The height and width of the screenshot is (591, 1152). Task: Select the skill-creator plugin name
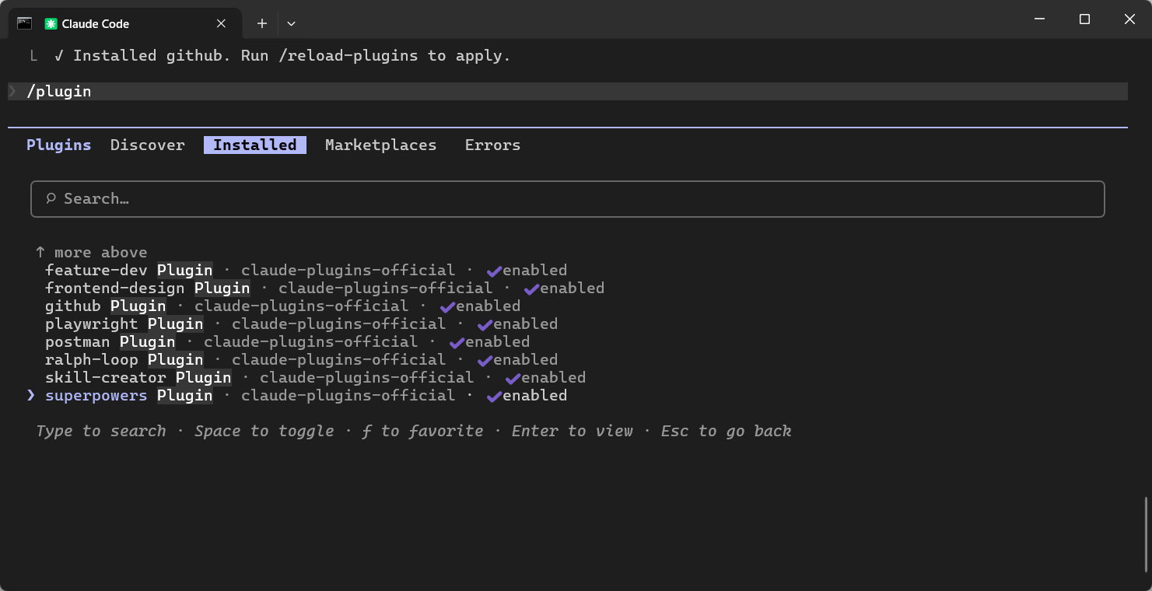106,378
